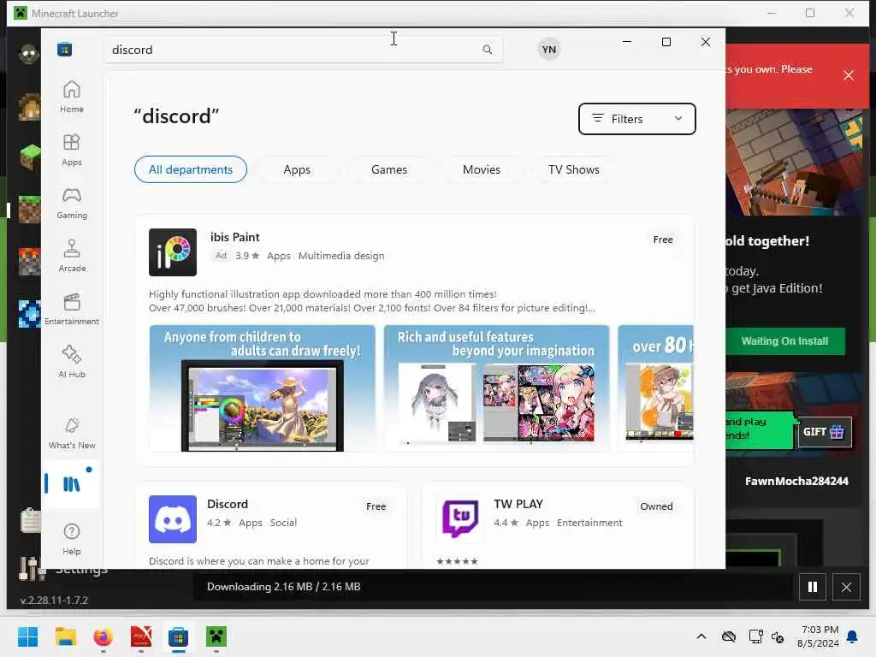Click the ibis Paint description text

371,301
